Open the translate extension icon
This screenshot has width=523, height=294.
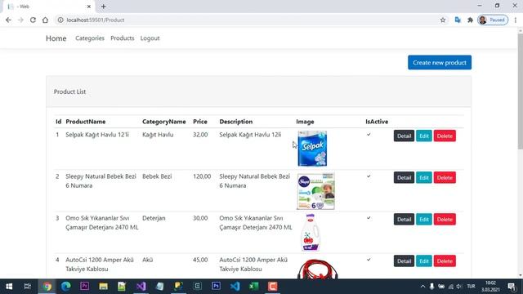click(x=458, y=20)
